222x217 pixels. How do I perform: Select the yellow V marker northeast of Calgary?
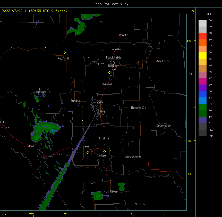(110, 151)
